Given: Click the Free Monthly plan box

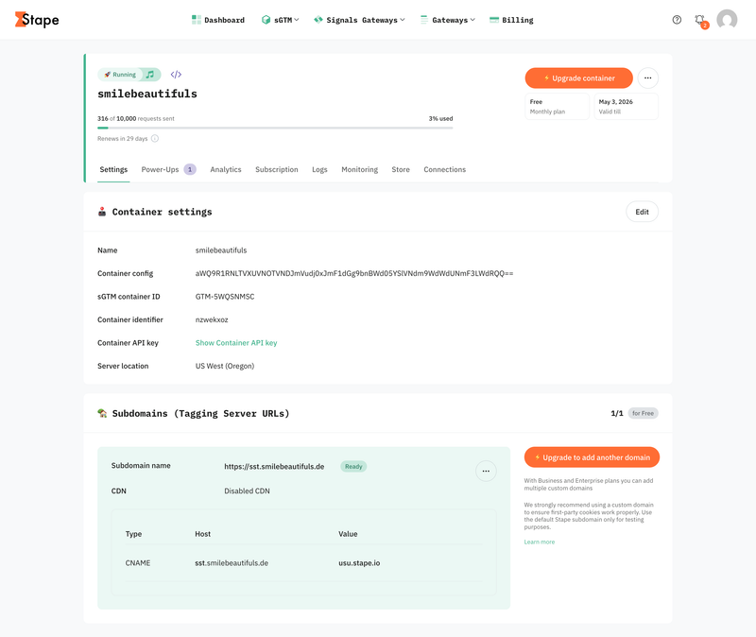Looking at the screenshot, I should 557,106.
